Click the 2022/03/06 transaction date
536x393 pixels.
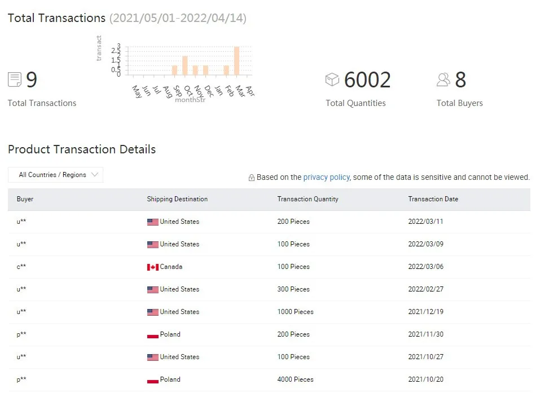[x=425, y=267]
